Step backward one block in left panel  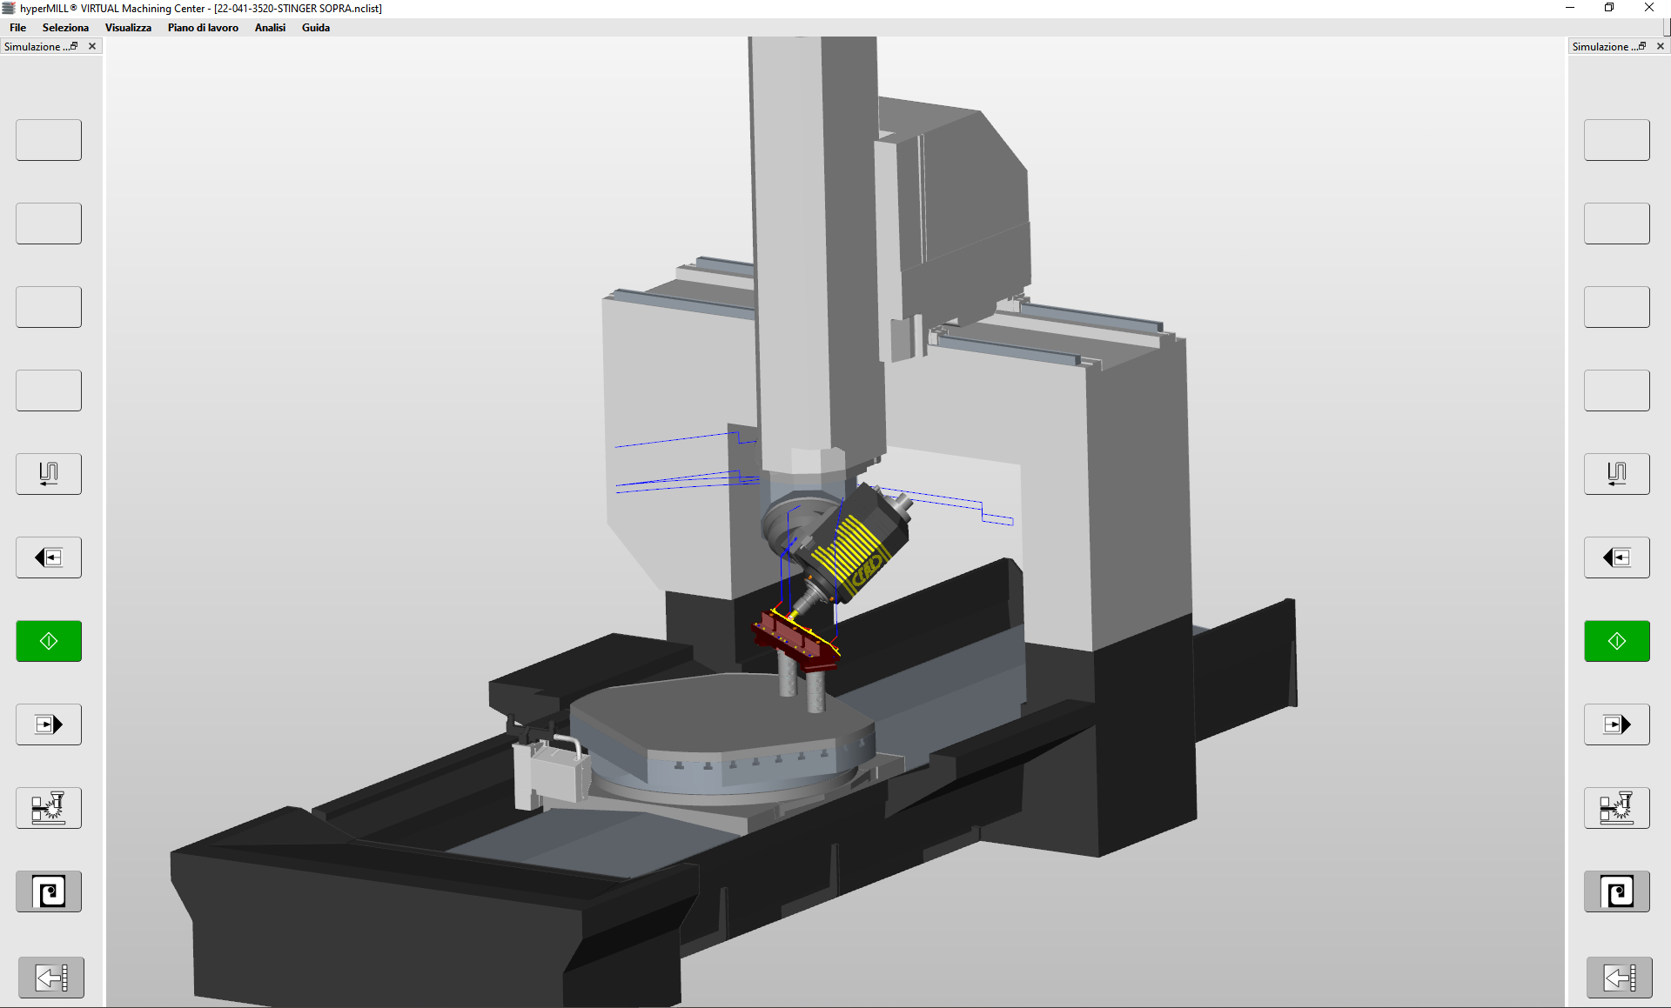coord(49,557)
